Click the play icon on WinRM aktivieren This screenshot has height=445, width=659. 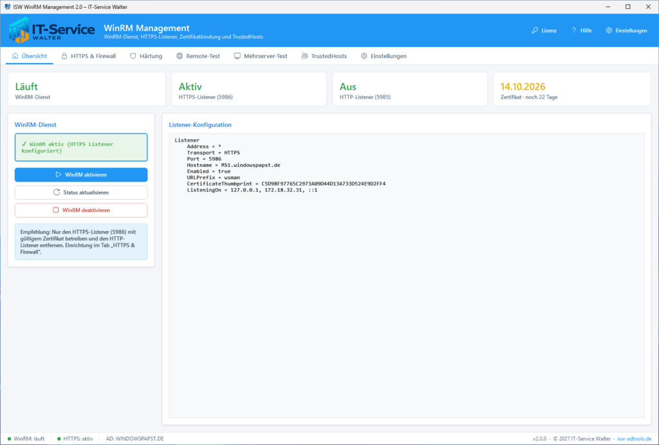[59, 175]
